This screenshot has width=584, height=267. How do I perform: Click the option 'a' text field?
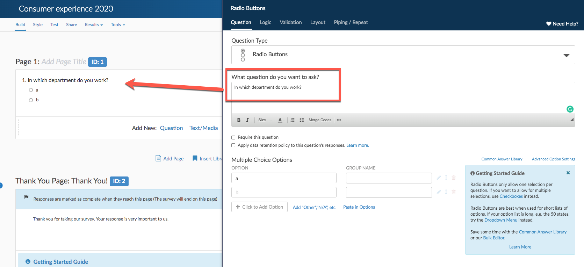[x=284, y=178]
